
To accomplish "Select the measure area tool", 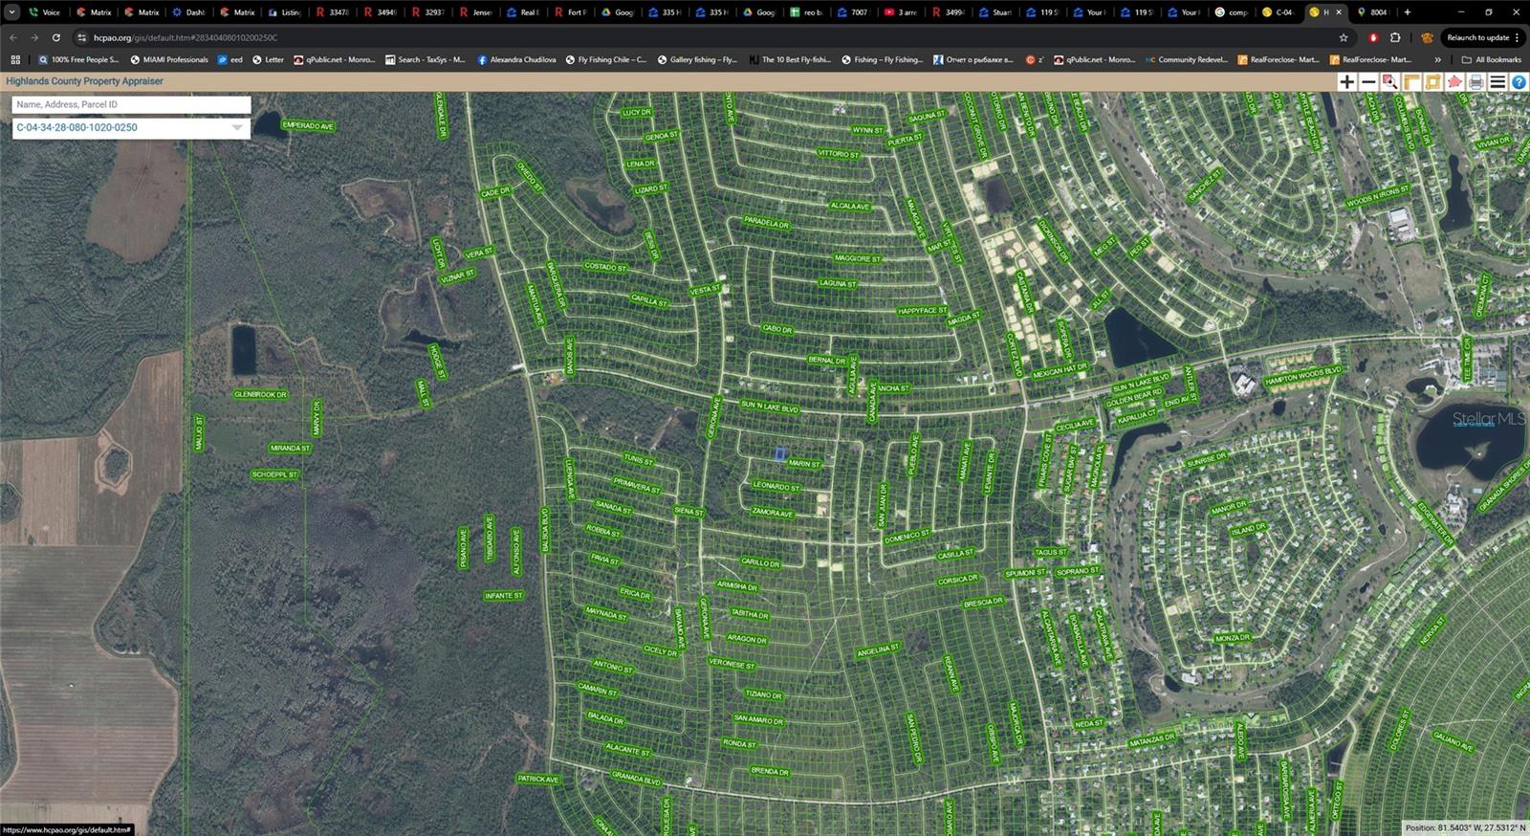I will click(x=1432, y=82).
